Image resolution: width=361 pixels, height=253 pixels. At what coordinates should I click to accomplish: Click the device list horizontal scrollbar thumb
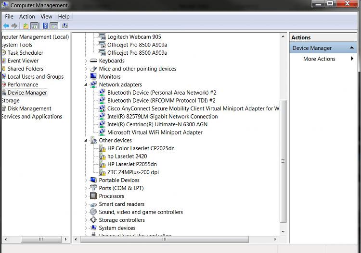[x=165, y=239]
